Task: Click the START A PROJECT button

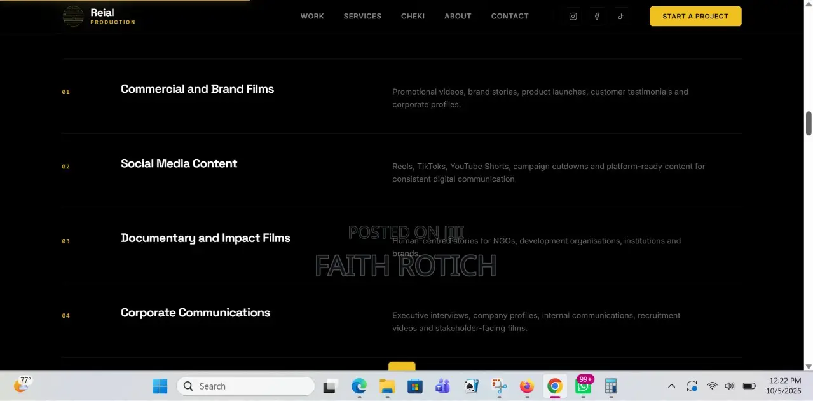Action: [695, 16]
